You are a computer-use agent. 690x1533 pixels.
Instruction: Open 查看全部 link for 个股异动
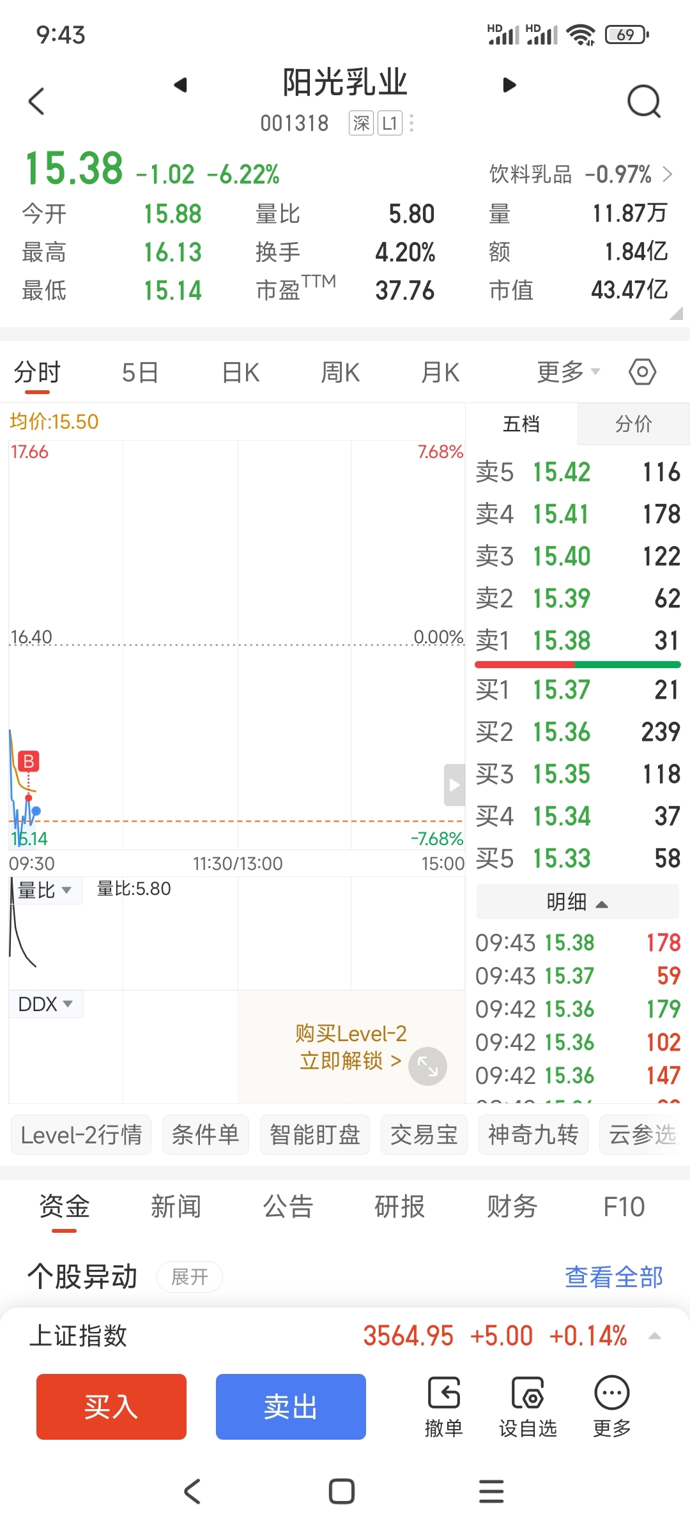click(613, 1277)
